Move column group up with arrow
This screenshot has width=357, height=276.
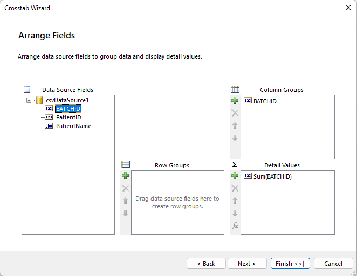coord(235,125)
